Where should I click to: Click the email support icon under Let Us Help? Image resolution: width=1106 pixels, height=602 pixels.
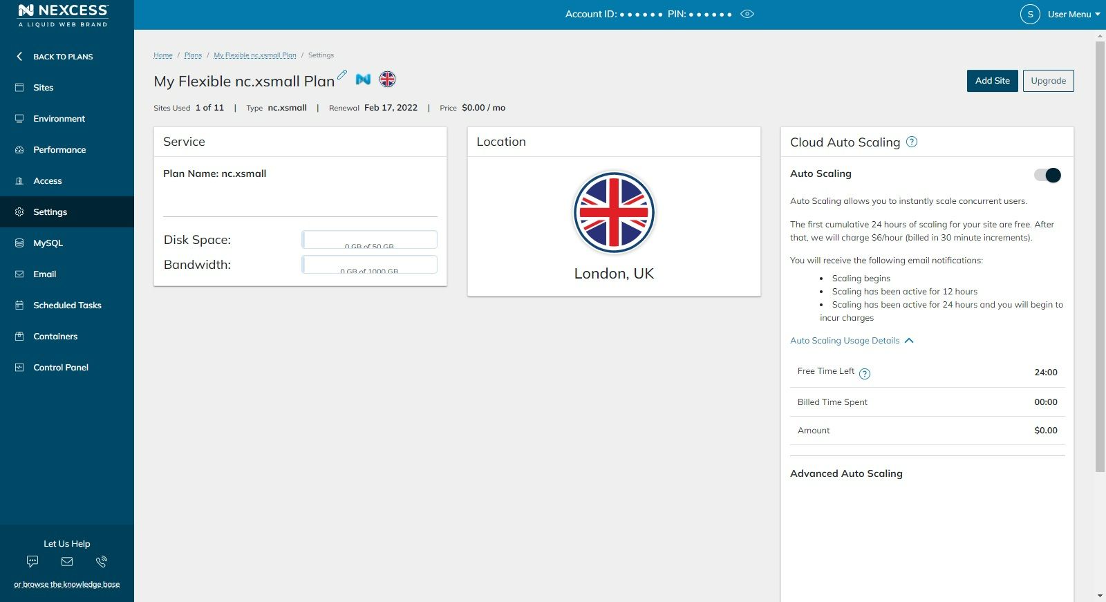[67, 561]
